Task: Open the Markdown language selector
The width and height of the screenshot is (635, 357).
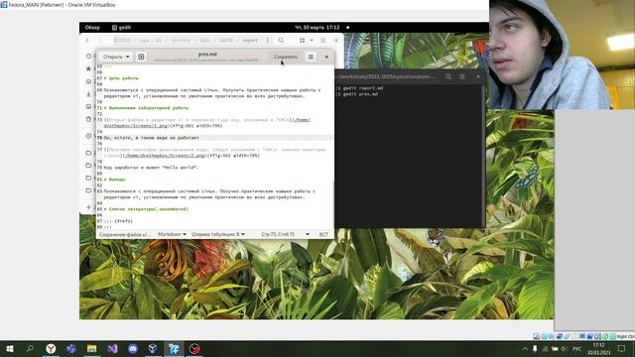Action: point(172,234)
